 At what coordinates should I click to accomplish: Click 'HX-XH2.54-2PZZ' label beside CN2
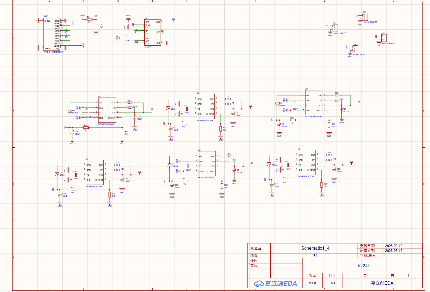370,22
